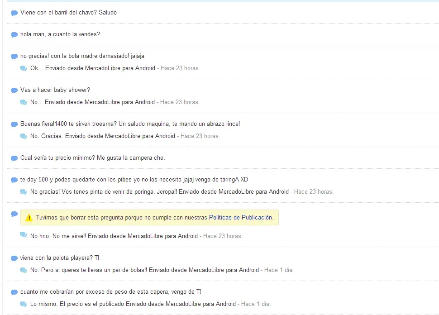The image size is (439, 315).
Task: Select the question icon for "bola madre" comment
Action: [14, 57]
